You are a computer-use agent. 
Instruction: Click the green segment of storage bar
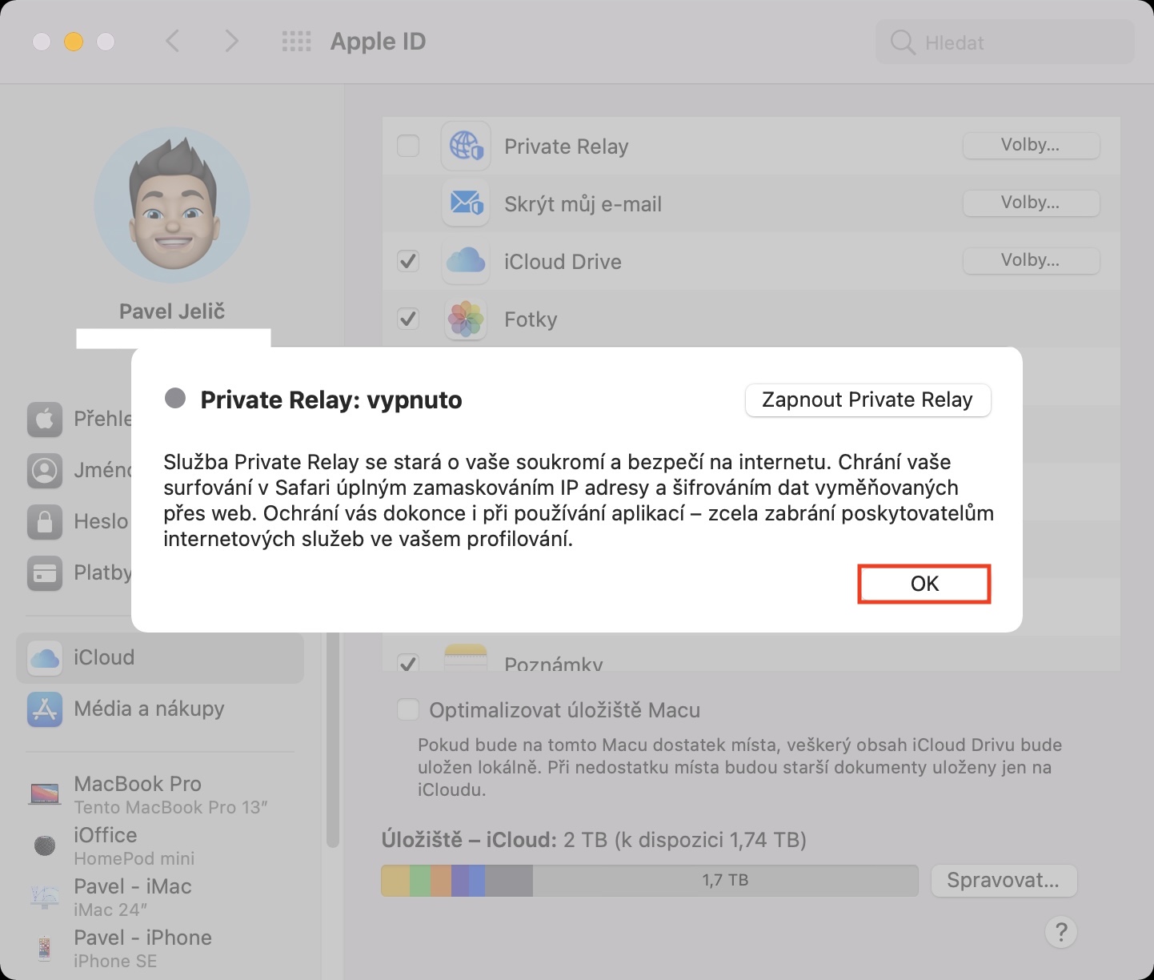click(420, 881)
